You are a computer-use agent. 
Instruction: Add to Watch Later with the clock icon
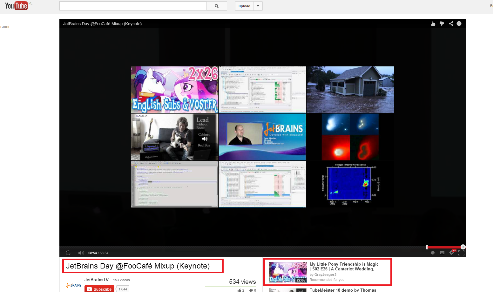[x=433, y=253]
